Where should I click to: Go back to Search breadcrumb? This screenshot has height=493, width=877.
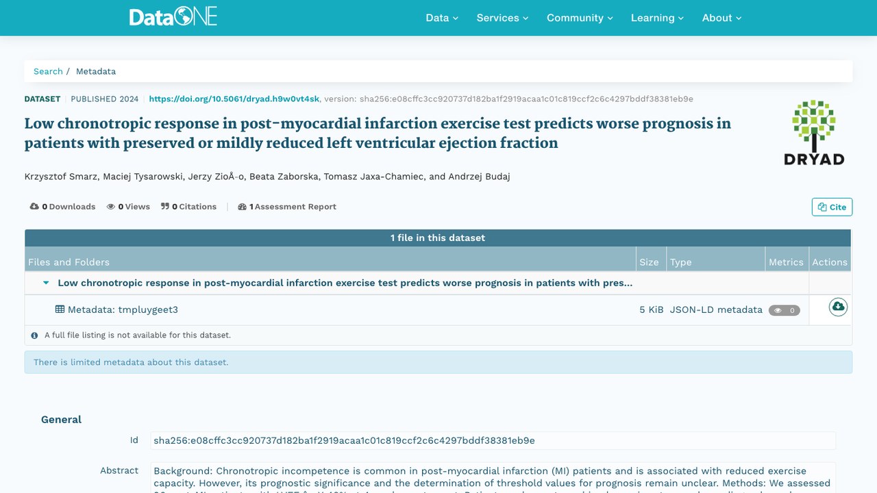[48, 71]
